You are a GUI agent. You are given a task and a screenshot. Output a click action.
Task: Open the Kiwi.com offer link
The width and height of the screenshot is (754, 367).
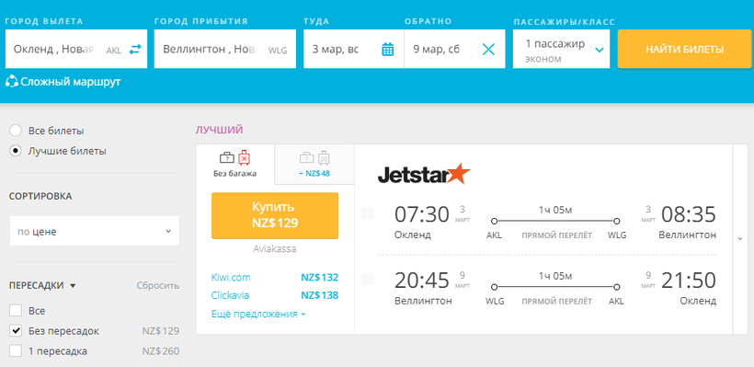click(231, 278)
